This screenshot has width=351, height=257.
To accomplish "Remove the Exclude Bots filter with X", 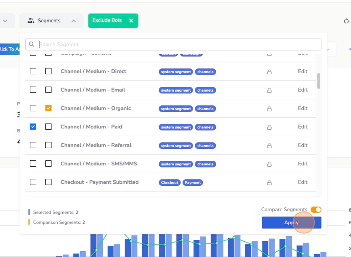I will (x=131, y=21).
